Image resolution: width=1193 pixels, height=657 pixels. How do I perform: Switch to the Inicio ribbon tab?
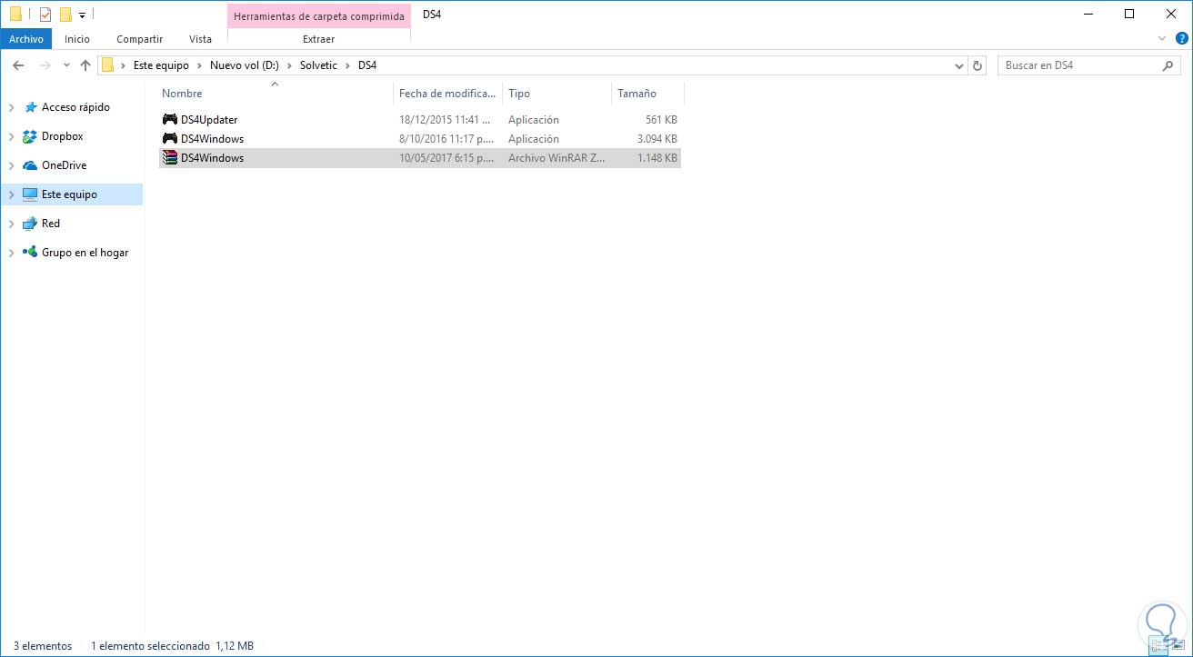click(x=77, y=39)
